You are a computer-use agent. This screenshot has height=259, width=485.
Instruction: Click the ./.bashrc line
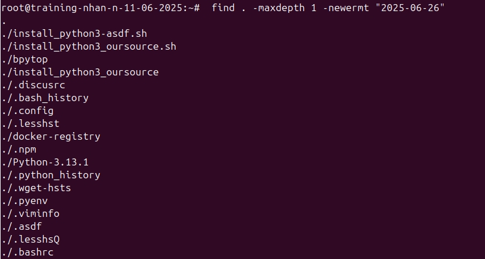[x=27, y=252]
